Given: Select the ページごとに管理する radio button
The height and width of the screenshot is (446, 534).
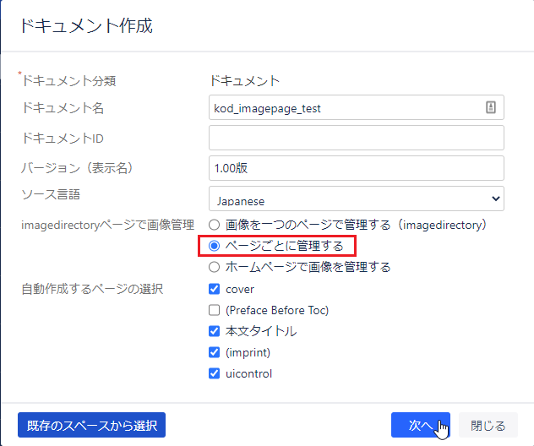Looking at the screenshot, I should pos(215,246).
